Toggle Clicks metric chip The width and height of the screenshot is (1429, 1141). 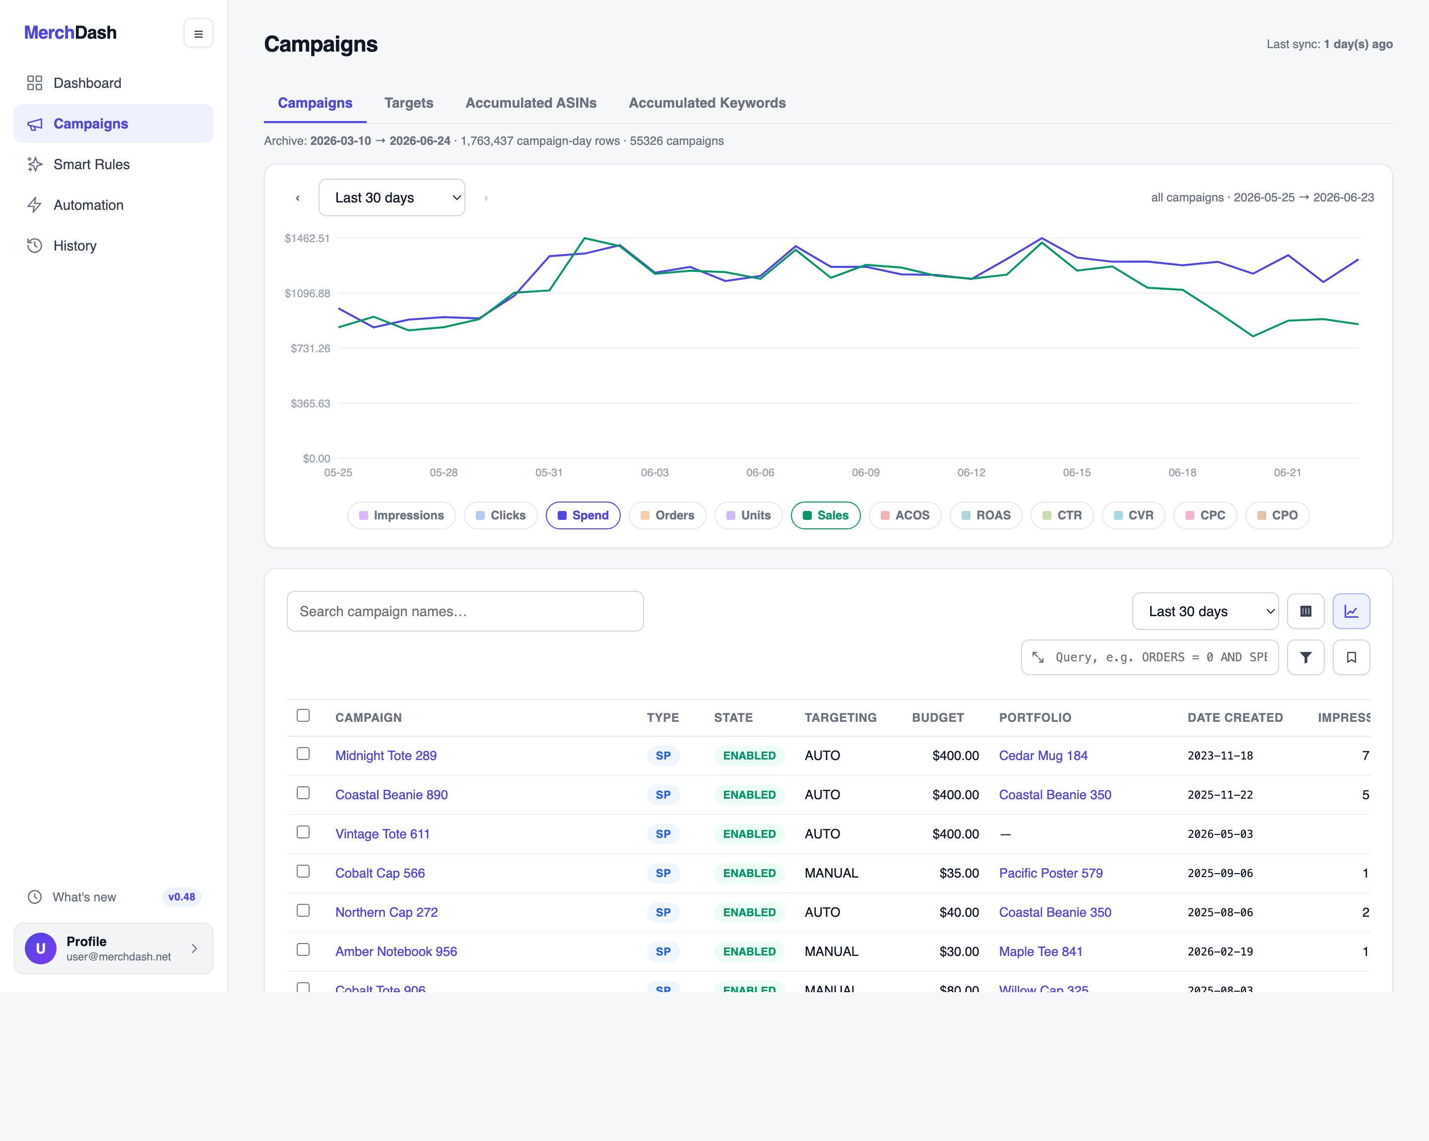pyautogui.click(x=501, y=515)
